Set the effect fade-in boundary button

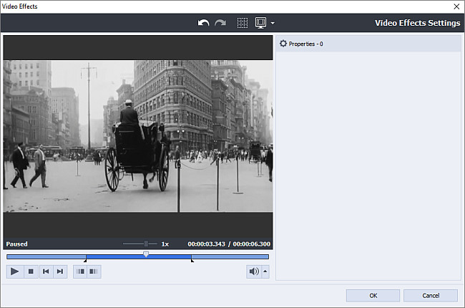pos(80,271)
